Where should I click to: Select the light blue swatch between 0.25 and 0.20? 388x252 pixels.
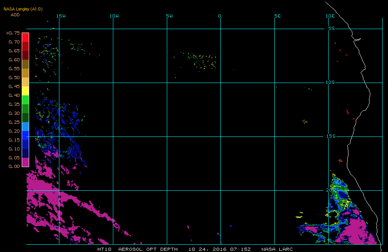pyautogui.click(x=26, y=126)
